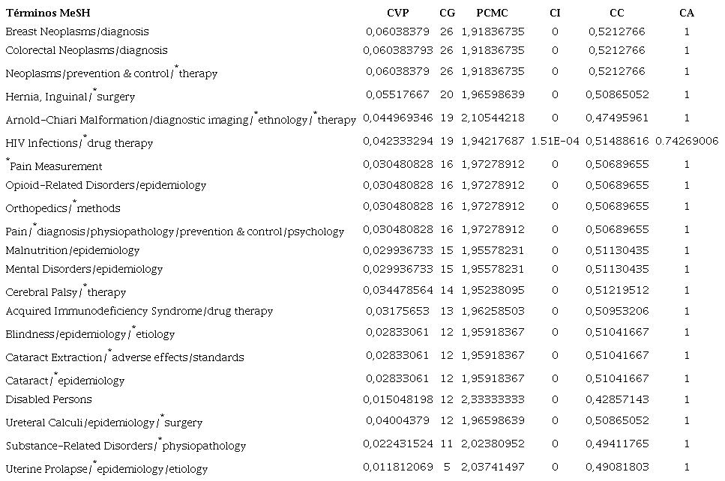Select the 2,33333333 PCMC value

tap(493, 399)
